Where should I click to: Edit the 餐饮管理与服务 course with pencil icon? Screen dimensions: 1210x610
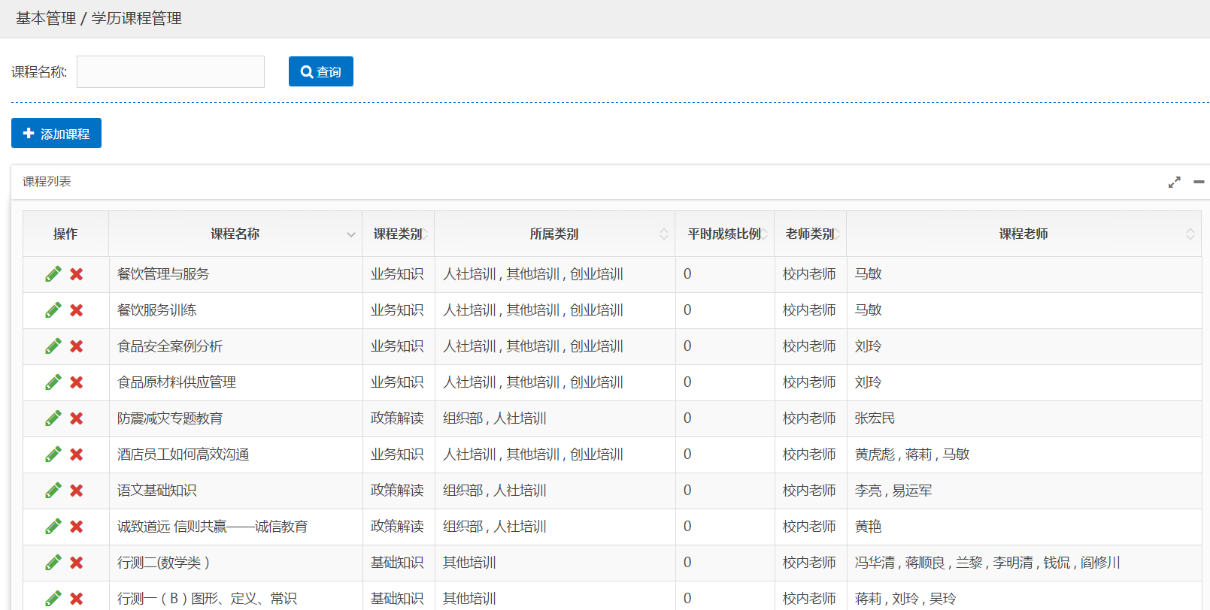click(x=53, y=274)
